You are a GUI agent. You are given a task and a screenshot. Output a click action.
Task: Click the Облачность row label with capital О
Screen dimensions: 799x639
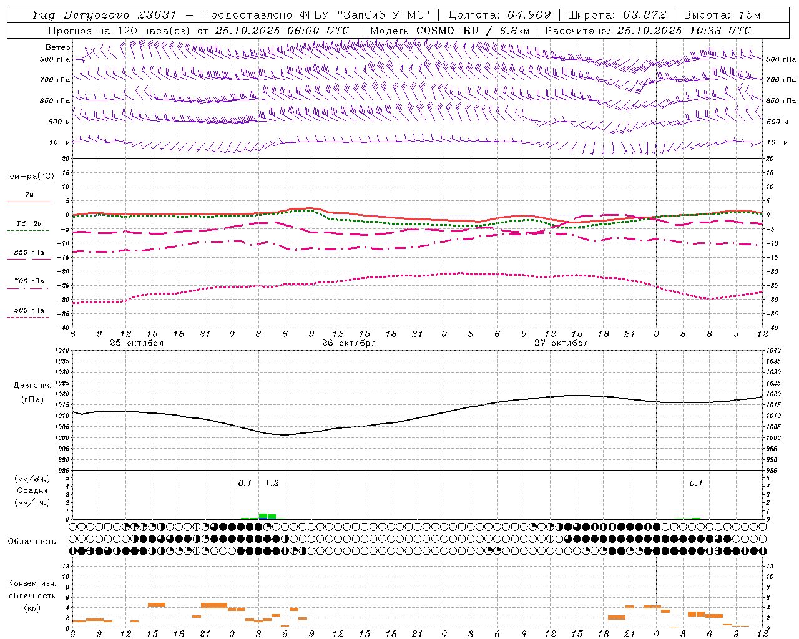32,541
